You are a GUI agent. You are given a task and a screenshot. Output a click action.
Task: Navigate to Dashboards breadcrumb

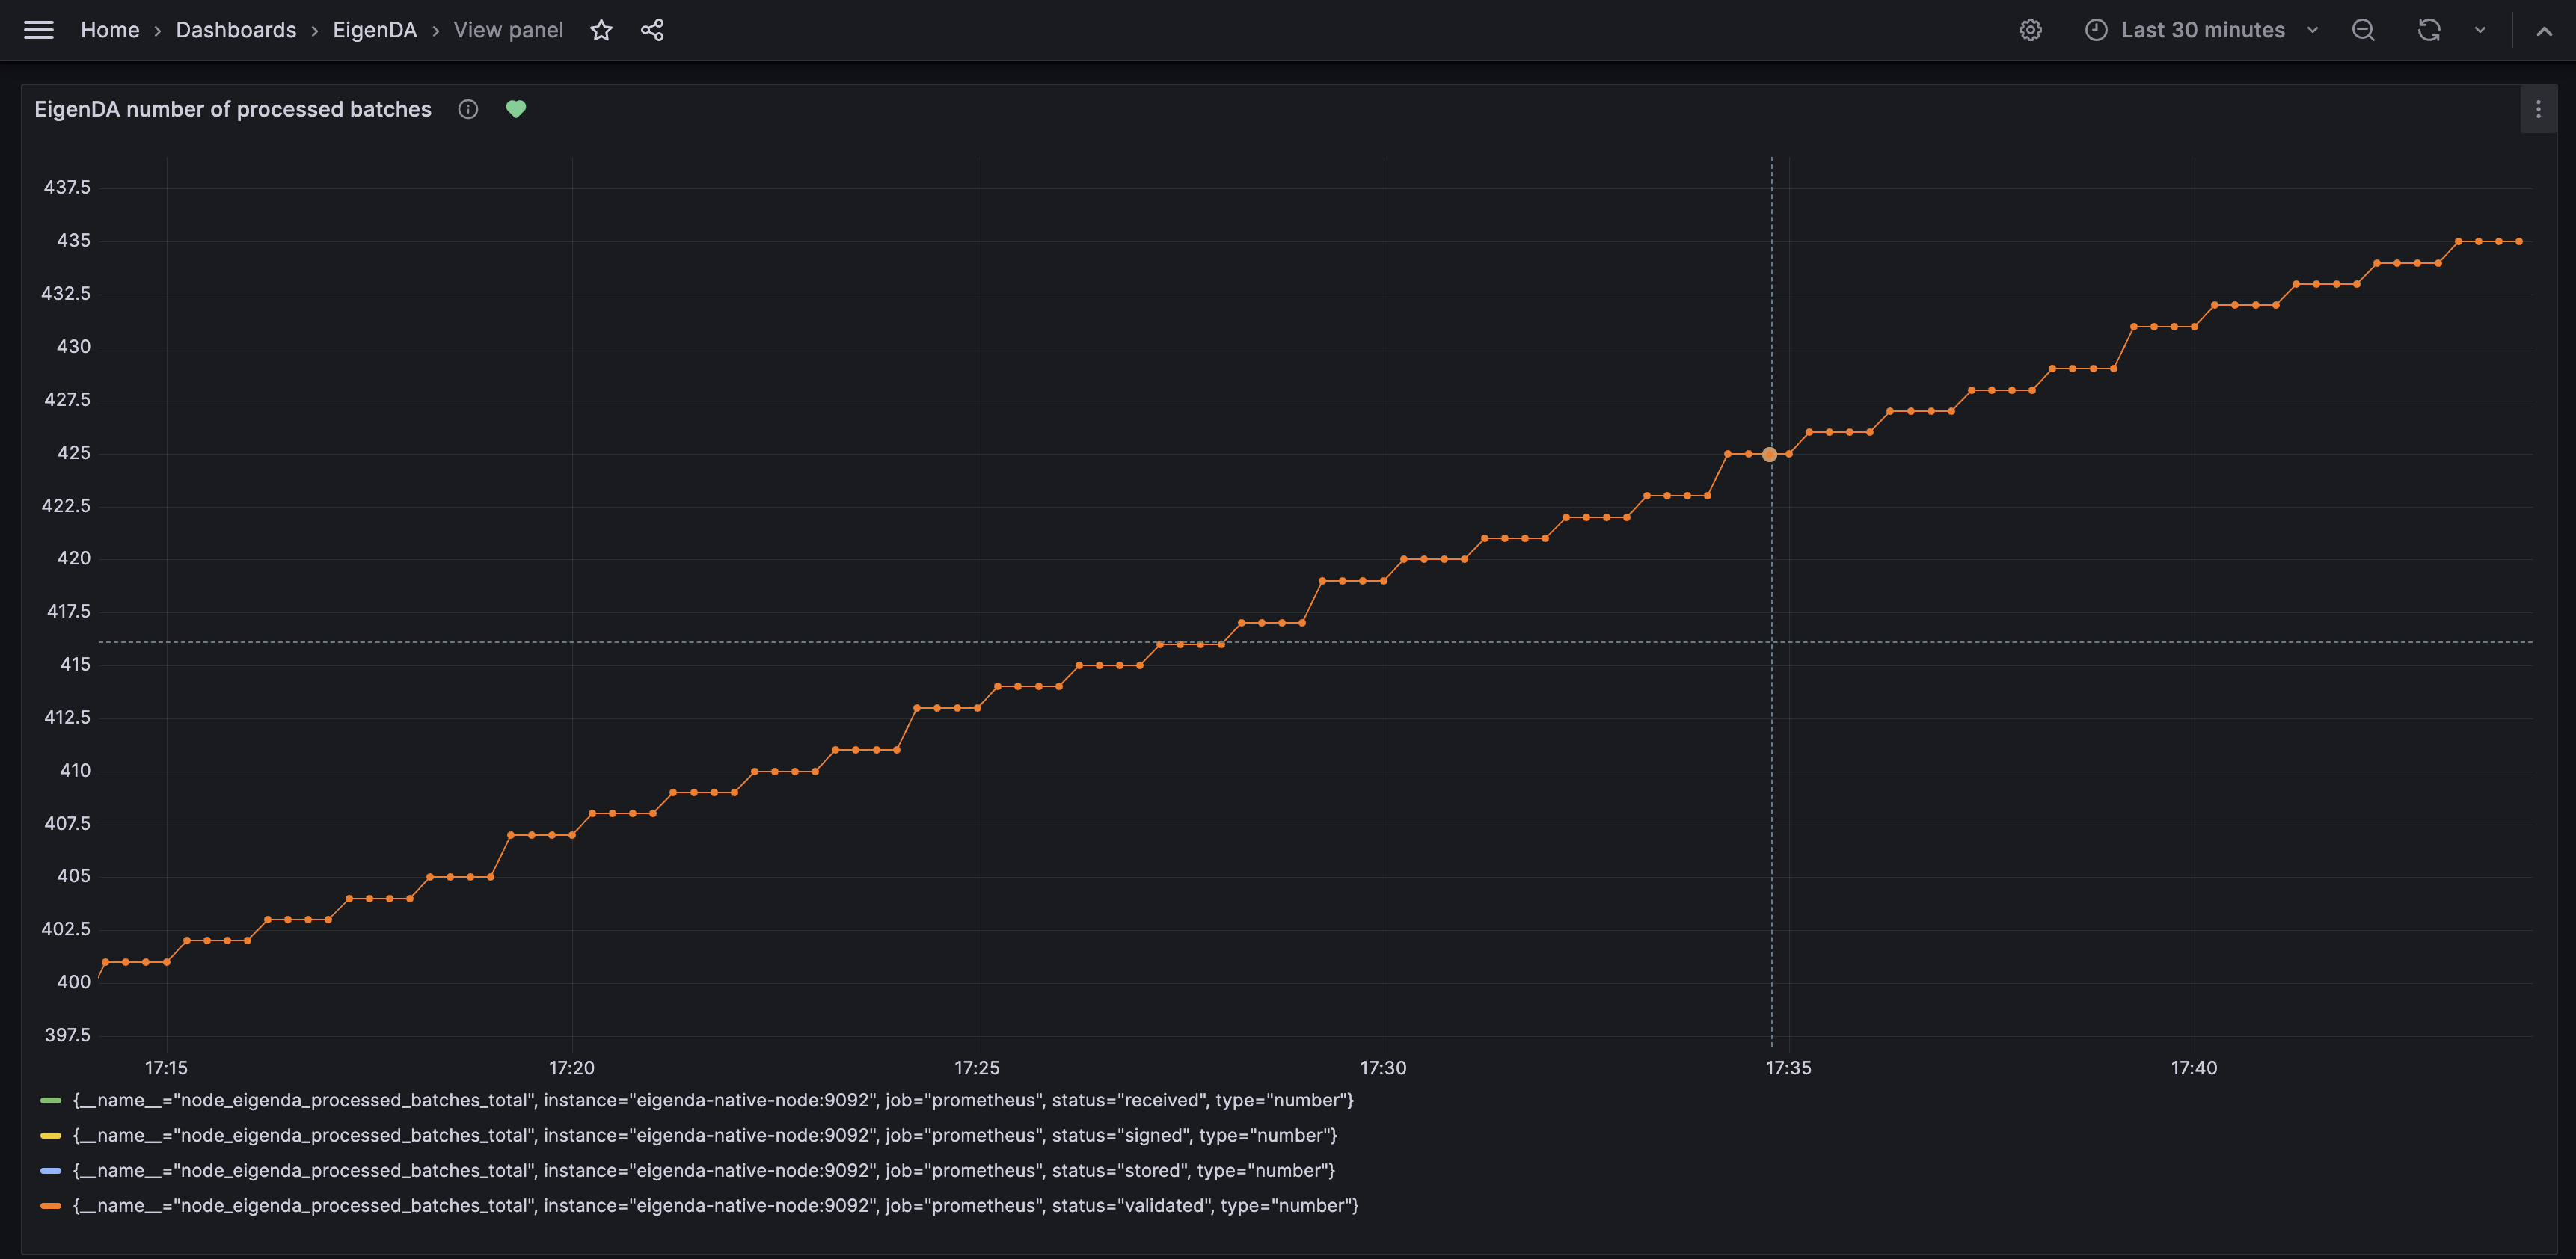tap(236, 30)
